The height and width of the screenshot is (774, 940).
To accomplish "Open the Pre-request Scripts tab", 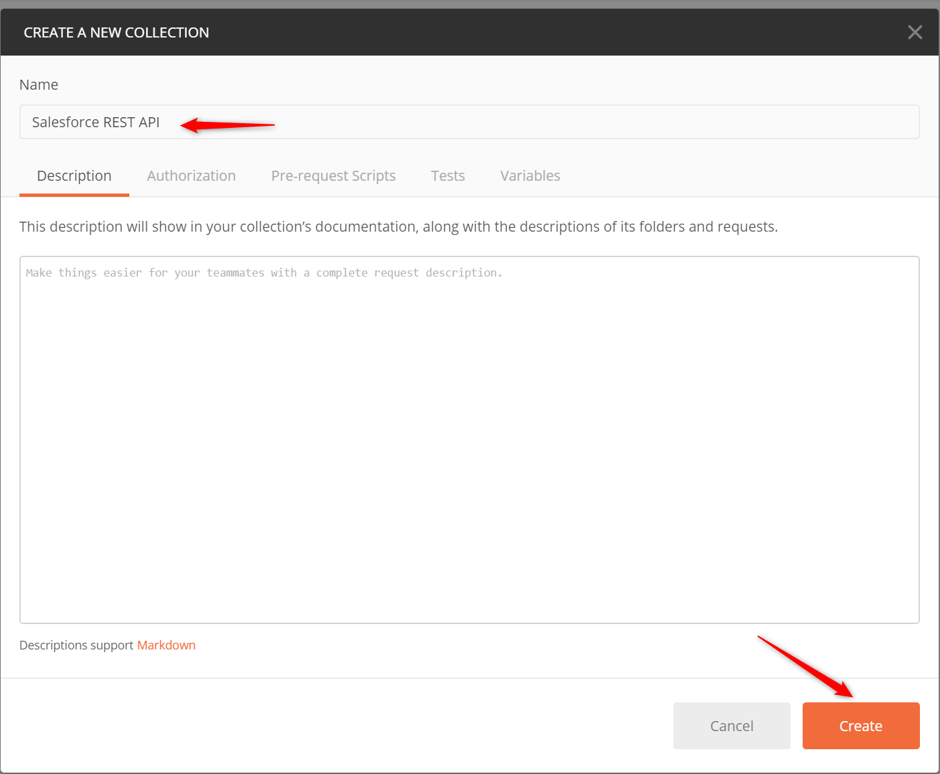I will pos(333,176).
